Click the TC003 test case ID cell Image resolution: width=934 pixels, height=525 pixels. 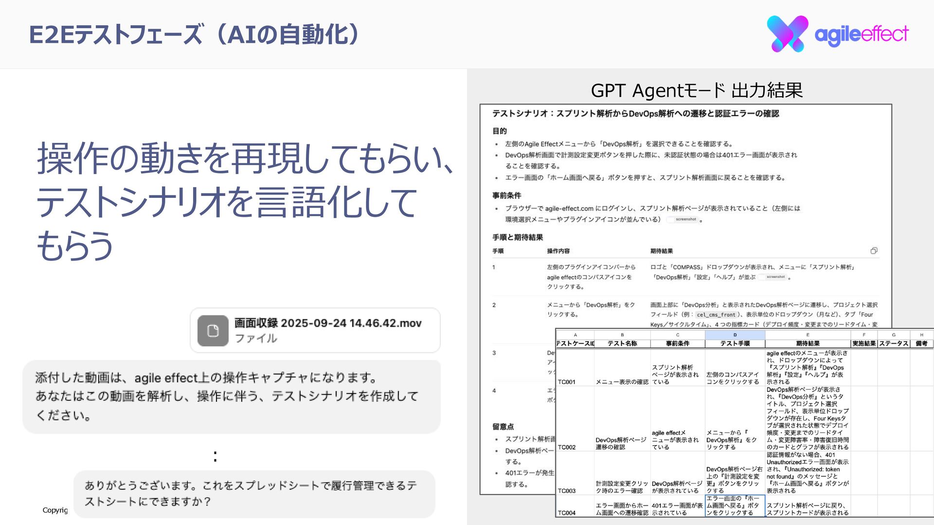[x=567, y=490]
